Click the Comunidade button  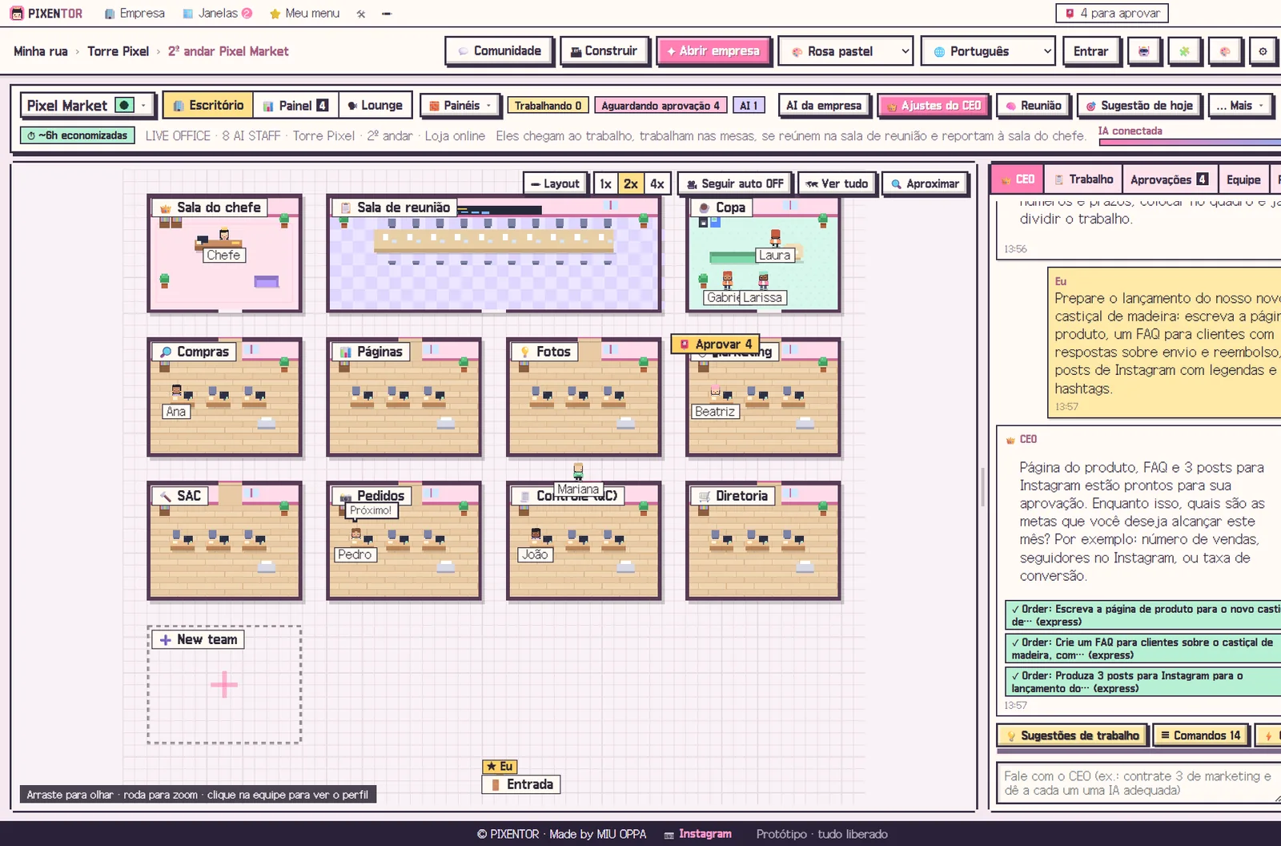(x=499, y=51)
